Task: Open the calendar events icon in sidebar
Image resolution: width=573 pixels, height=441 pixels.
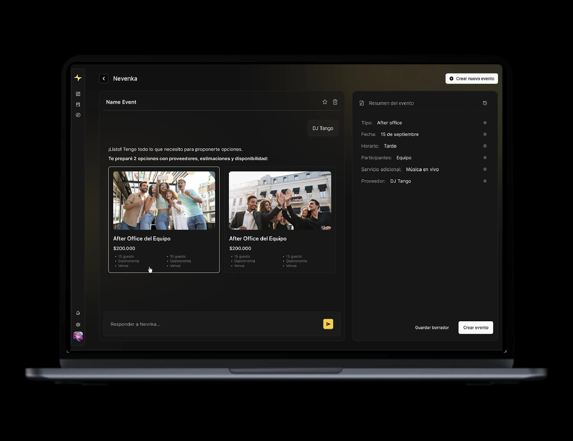Action: pyautogui.click(x=78, y=104)
